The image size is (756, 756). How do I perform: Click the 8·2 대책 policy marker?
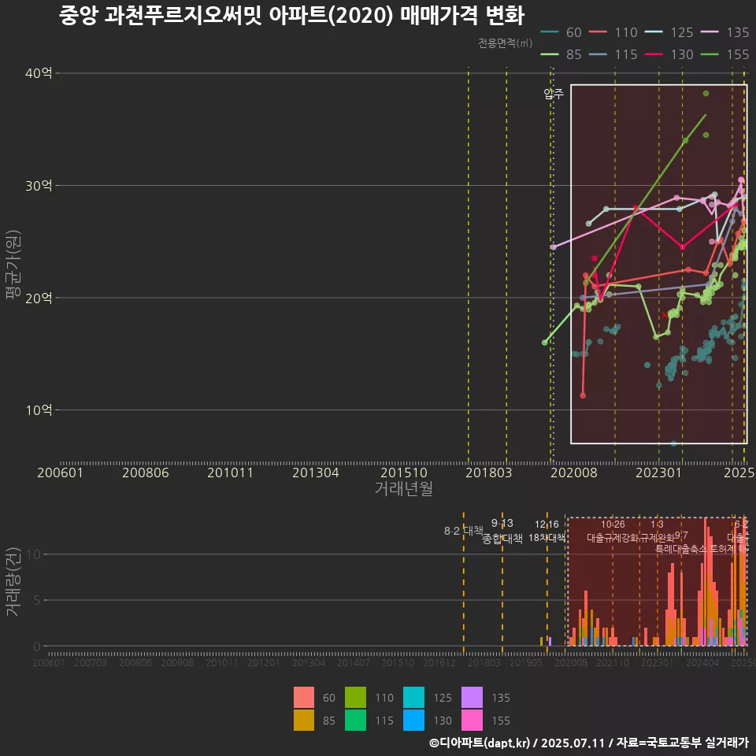coord(464,531)
